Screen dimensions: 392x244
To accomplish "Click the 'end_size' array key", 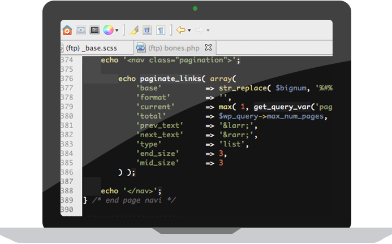I will click(x=157, y=154).
